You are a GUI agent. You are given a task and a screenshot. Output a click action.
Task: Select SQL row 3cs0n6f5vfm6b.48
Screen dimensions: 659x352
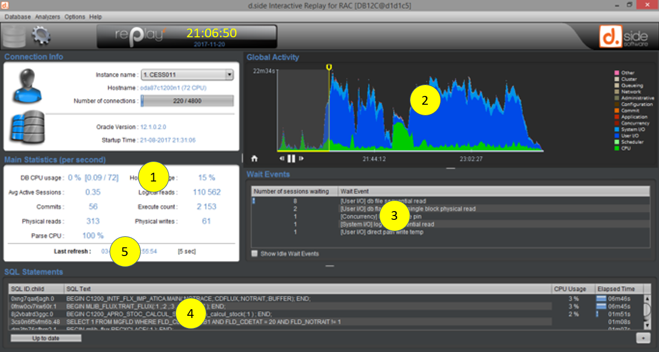coord(325,321)
